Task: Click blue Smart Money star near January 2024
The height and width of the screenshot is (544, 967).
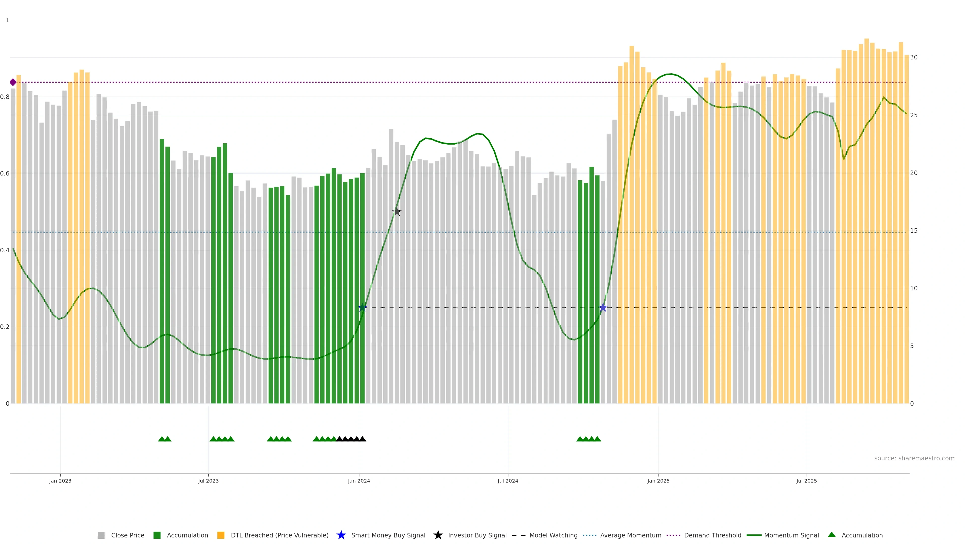Action: click(x=362, y=308)
